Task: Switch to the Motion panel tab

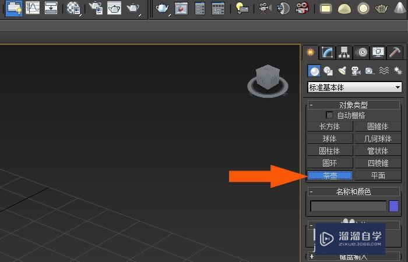Action: click(361, 52)
